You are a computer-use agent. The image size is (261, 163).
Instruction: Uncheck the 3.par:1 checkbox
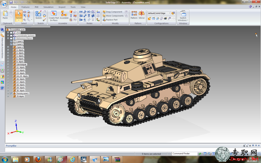click(11, 44)
